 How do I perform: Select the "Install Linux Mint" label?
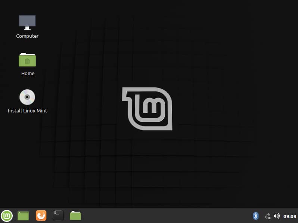(27, 111)
